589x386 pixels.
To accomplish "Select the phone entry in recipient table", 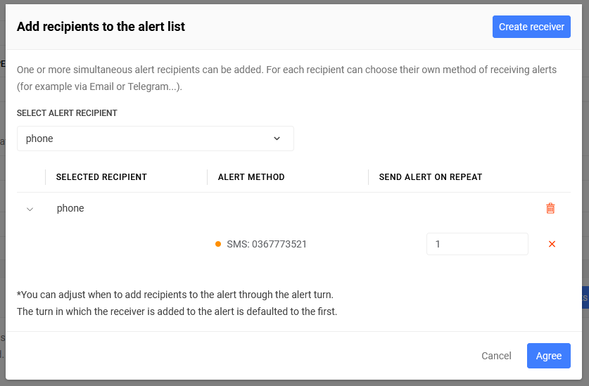I will (70, 208).
